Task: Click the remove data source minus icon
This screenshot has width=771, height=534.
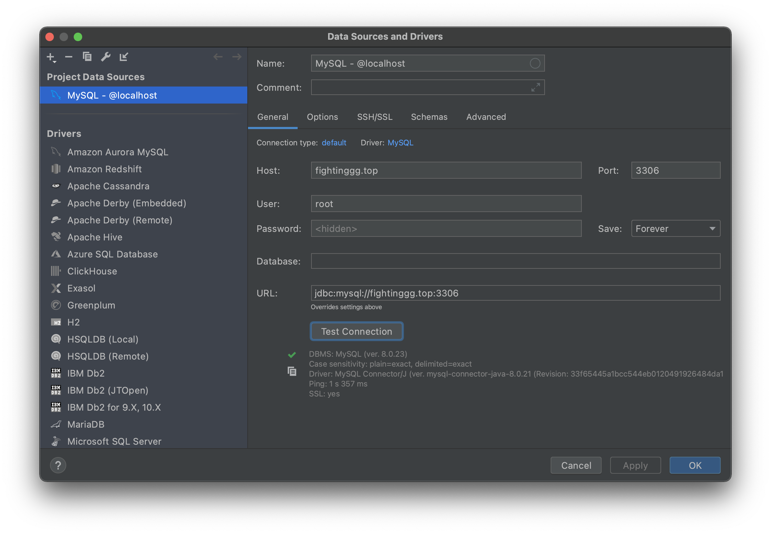Action: click(69, 57)
